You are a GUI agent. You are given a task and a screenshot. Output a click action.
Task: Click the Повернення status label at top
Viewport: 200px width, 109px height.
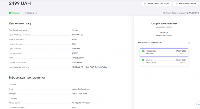coord(32,13)
